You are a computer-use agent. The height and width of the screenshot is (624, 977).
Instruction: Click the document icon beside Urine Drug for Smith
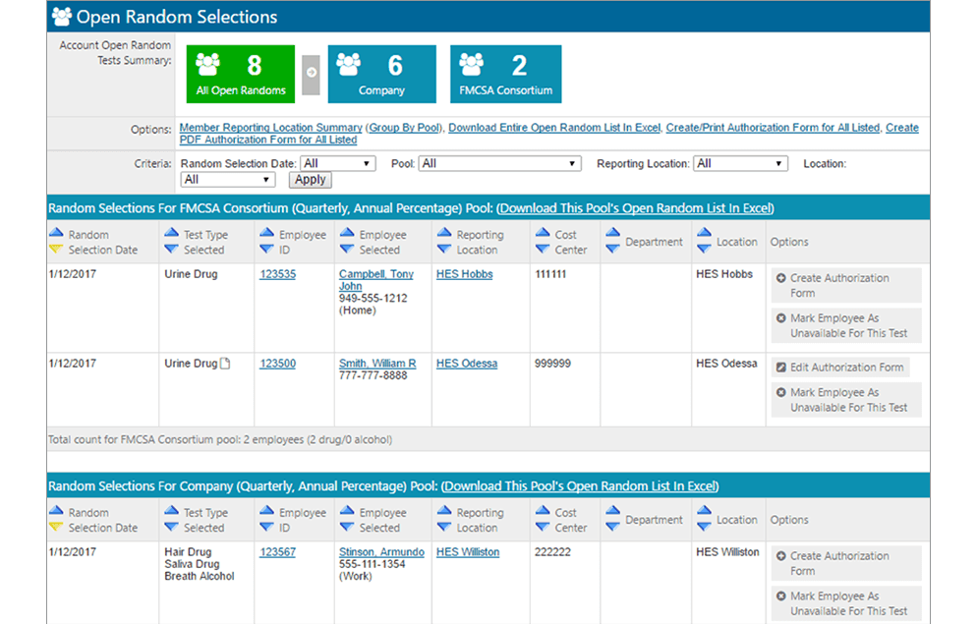[225, 364]
